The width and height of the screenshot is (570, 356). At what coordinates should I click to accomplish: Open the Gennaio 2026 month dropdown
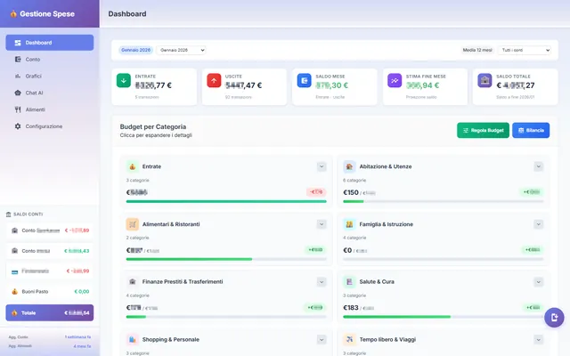pyautogui.click(x=181, y=50)
